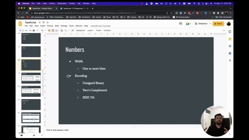Click the Background toolbar button
This screenshot has height=140, width=249.
click(x=81, y=30)
